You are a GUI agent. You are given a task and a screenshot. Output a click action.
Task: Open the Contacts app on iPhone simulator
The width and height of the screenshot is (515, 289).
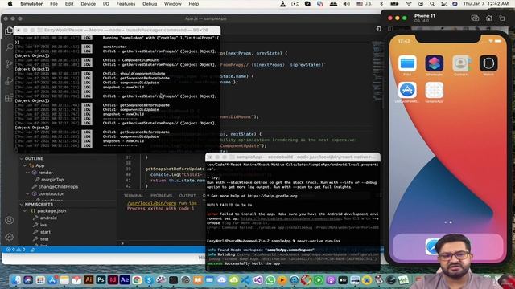pos(461,63)
